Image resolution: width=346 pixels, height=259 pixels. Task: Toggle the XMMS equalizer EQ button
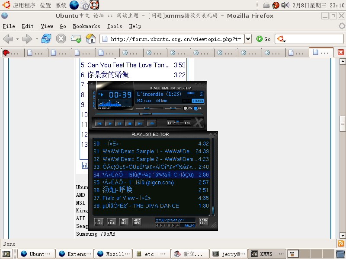pyautogui.click(x=188, y=108)
